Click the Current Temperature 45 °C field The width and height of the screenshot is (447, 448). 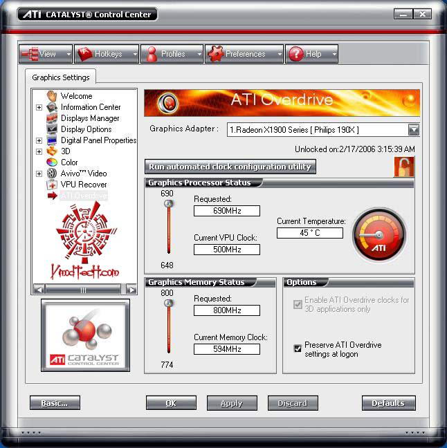(310, 233)
